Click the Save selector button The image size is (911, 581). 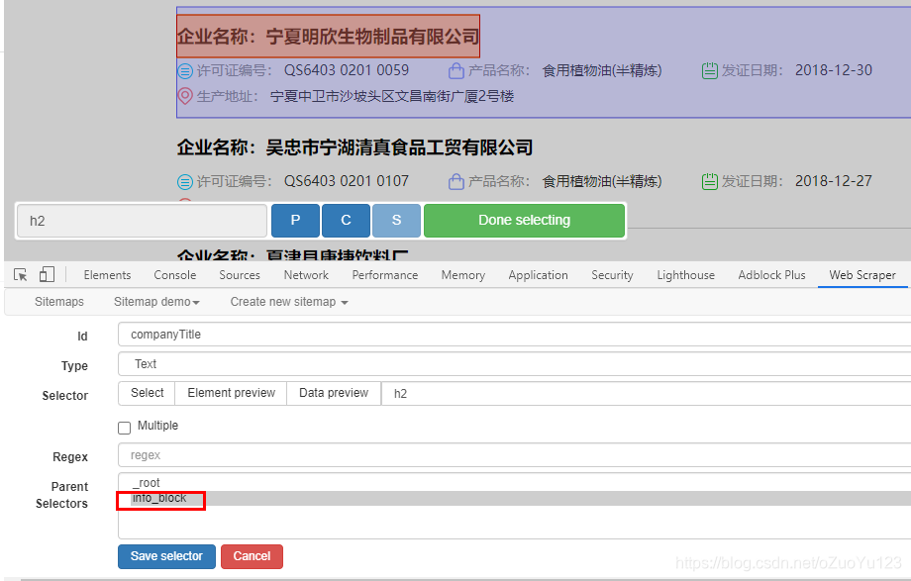click(x=166, y=556)
